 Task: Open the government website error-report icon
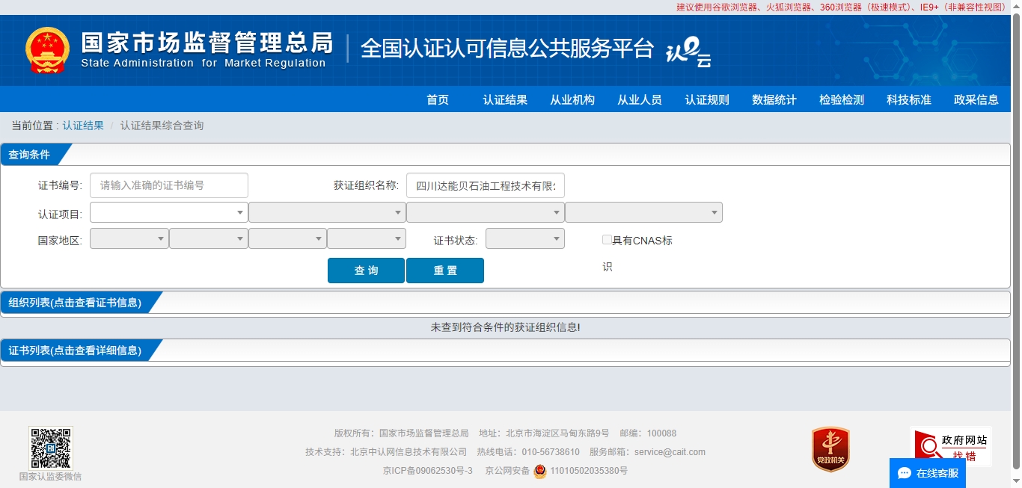coord(950,447)
